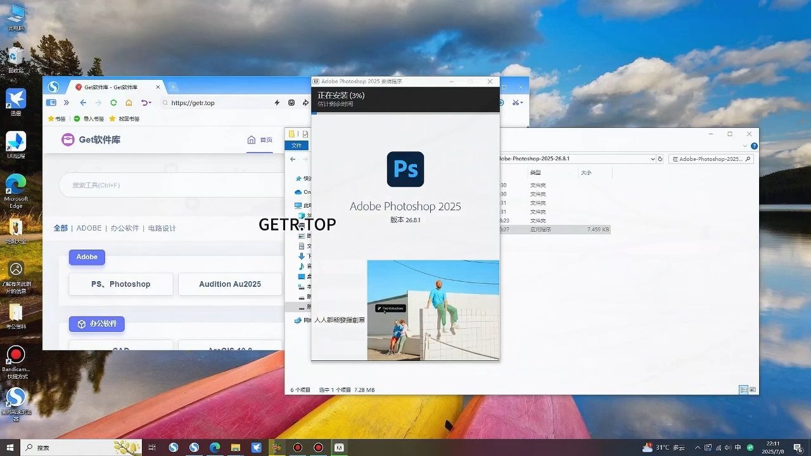The height and width of the screenshot is (456, 811).
Task: Click the PS、Photoshop button
Action: 120,284
